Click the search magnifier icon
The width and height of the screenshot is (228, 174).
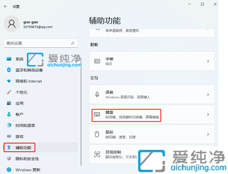coord(73,43)
